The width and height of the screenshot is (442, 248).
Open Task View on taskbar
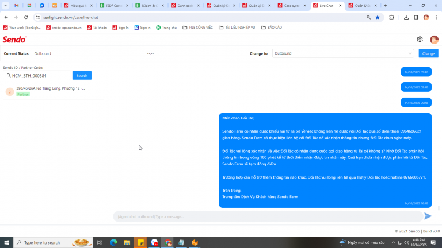100,242
